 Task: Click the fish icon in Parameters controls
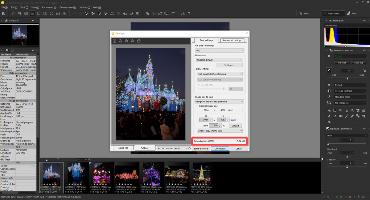click(x=340, y=116)
